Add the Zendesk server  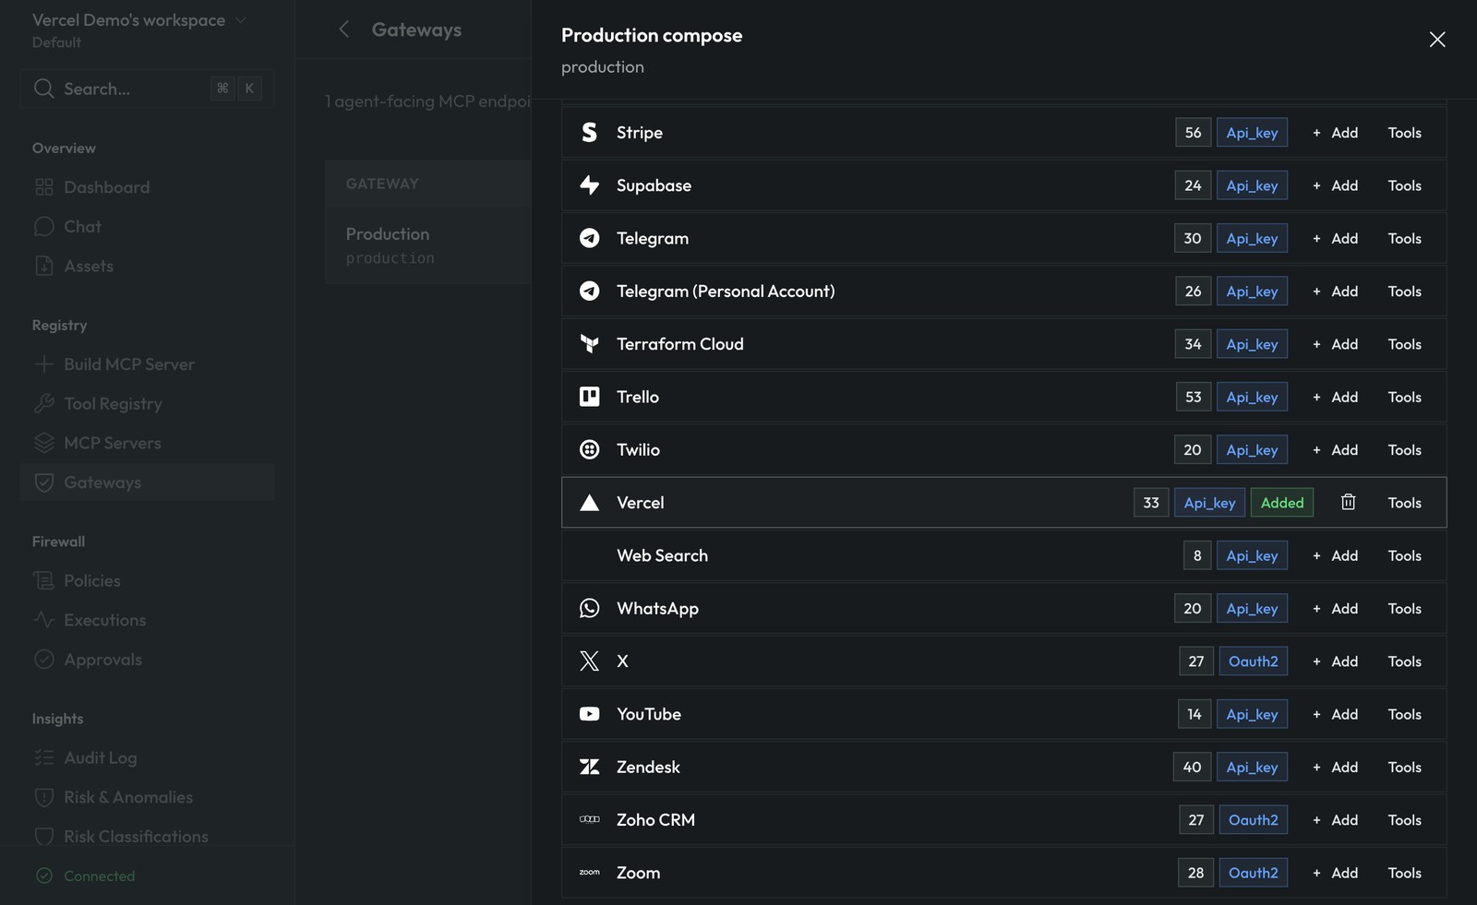1335,767
